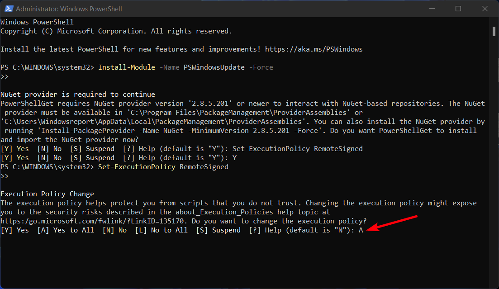Click the '[L] No to All' option

pos(161,230)
